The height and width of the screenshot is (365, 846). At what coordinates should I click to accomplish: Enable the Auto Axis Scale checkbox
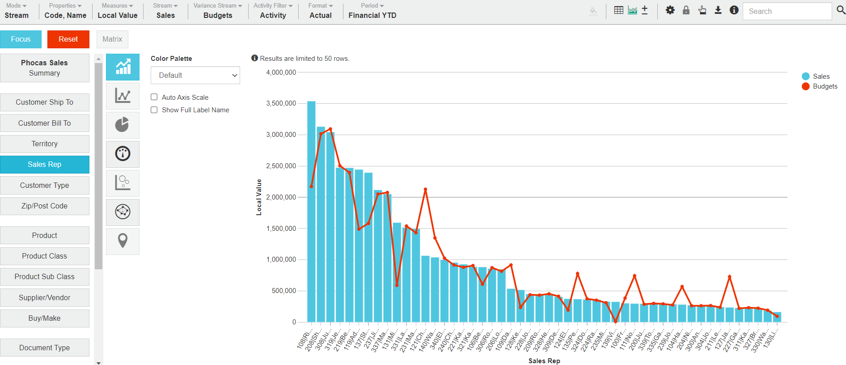[x=154, y=97]
